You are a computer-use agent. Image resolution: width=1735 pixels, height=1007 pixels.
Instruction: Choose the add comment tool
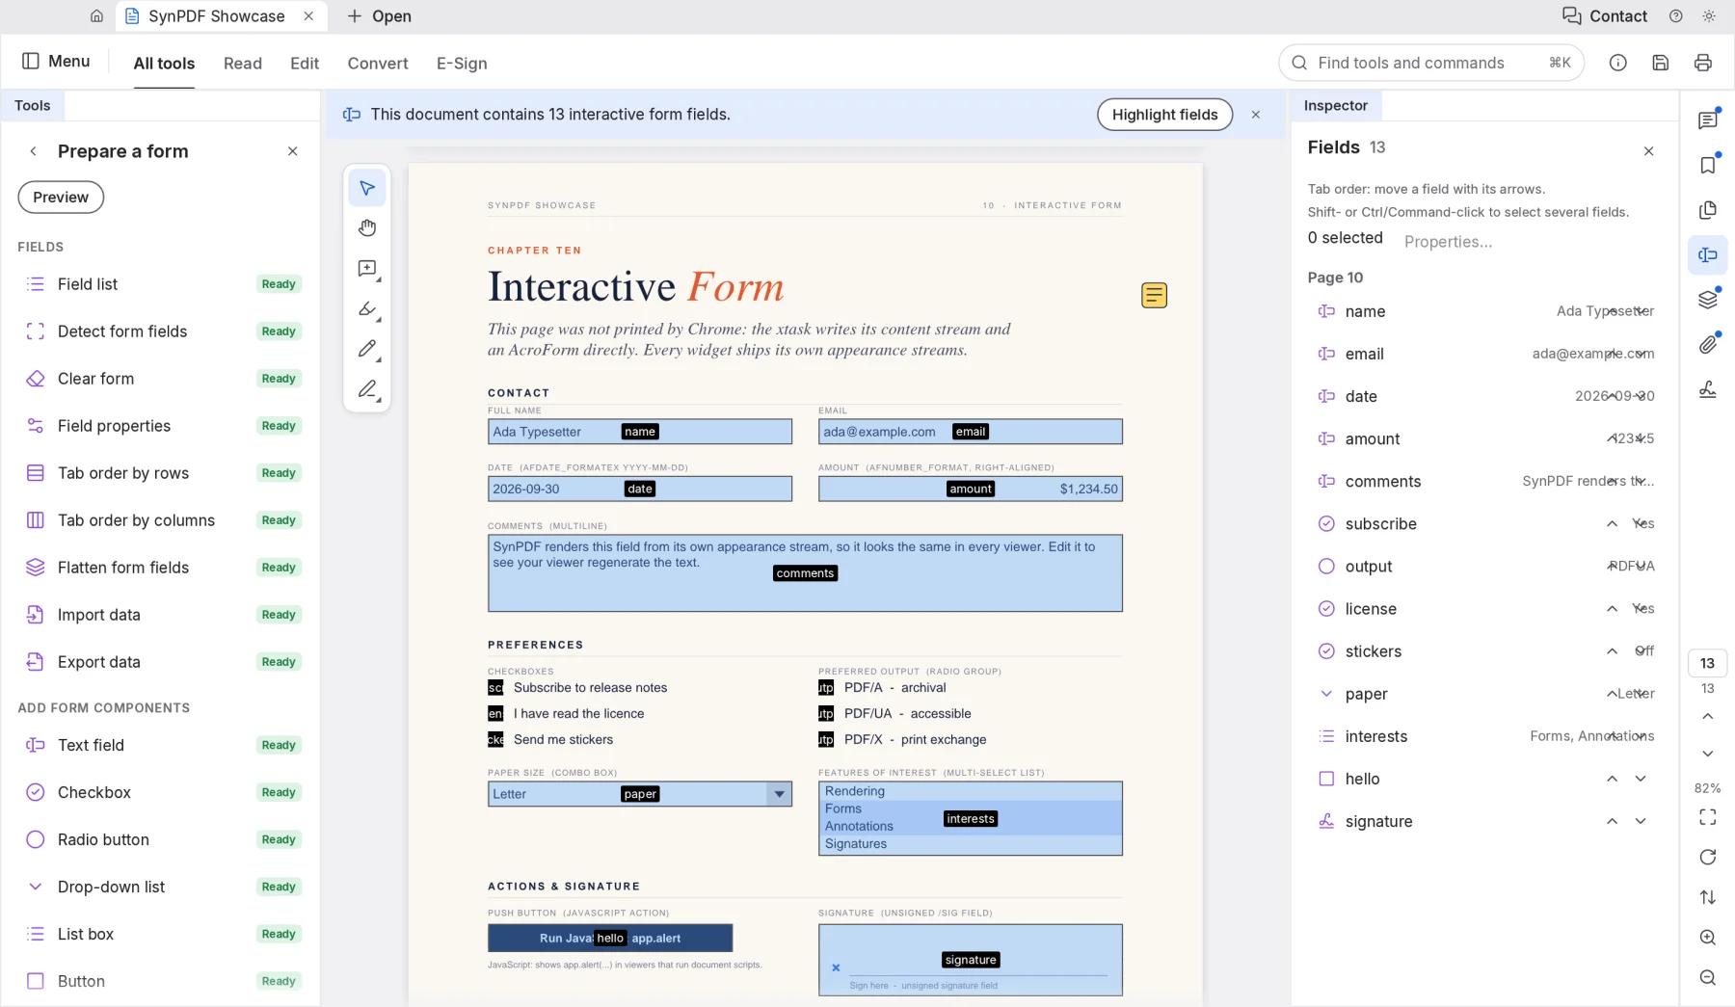click(367, 269)
